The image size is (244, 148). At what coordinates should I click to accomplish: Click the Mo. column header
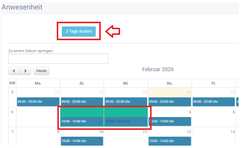point(38,83)
